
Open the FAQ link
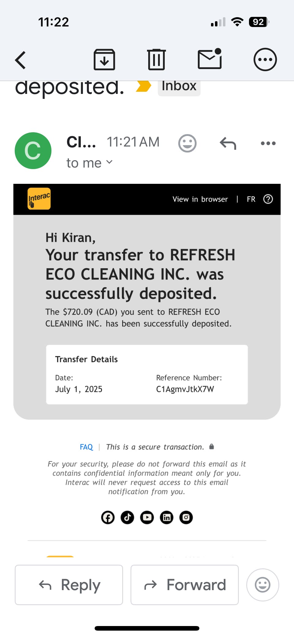coord(86,447)
